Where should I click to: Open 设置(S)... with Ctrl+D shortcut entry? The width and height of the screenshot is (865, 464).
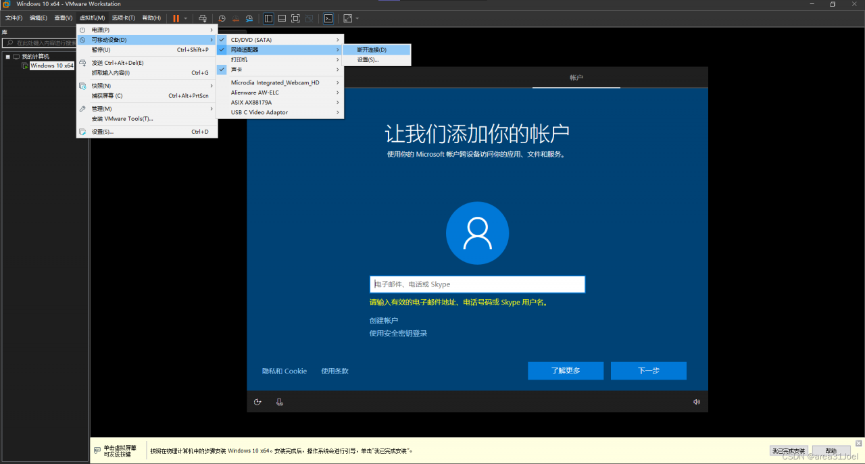pos(147,132)
